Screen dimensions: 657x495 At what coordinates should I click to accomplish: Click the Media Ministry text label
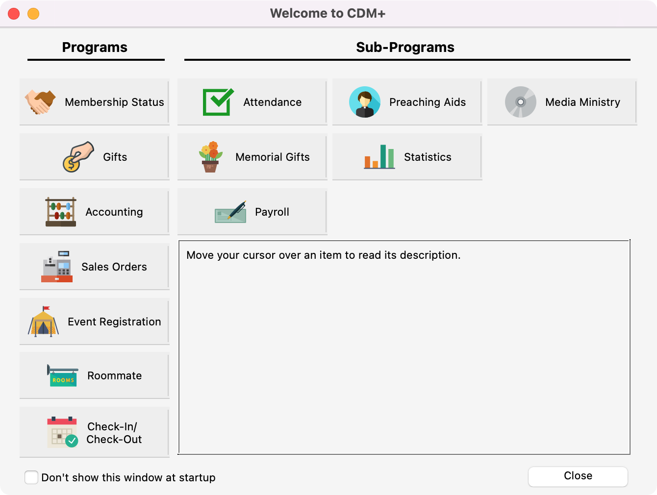click(582, 102)
